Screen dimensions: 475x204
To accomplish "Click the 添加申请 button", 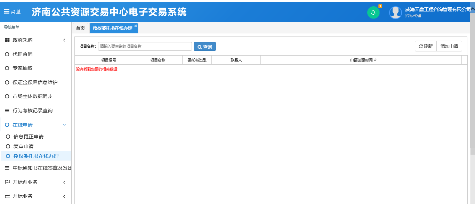I will pos(449,46).
